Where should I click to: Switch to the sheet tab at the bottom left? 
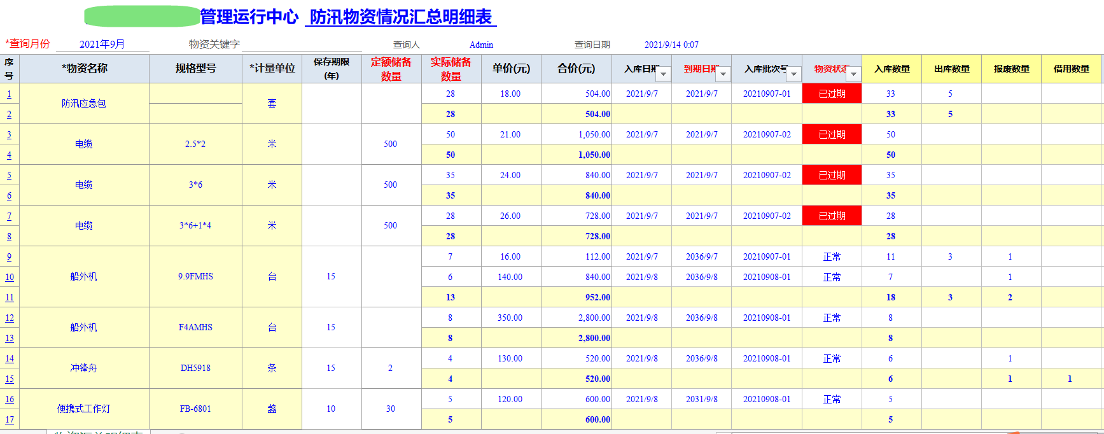(99, 432)
